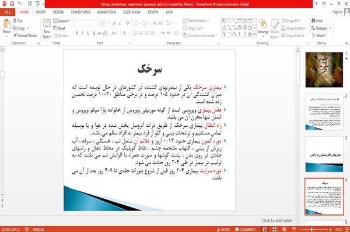
Task: Open Shape Fill color options
Action: [x=292, y=21]
